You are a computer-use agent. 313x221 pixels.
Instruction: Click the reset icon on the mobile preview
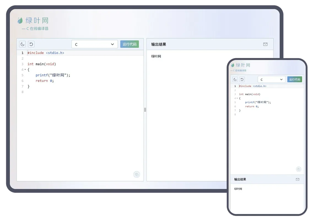coord(242,79)
